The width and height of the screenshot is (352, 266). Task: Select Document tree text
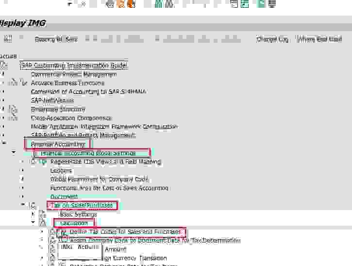64,196
